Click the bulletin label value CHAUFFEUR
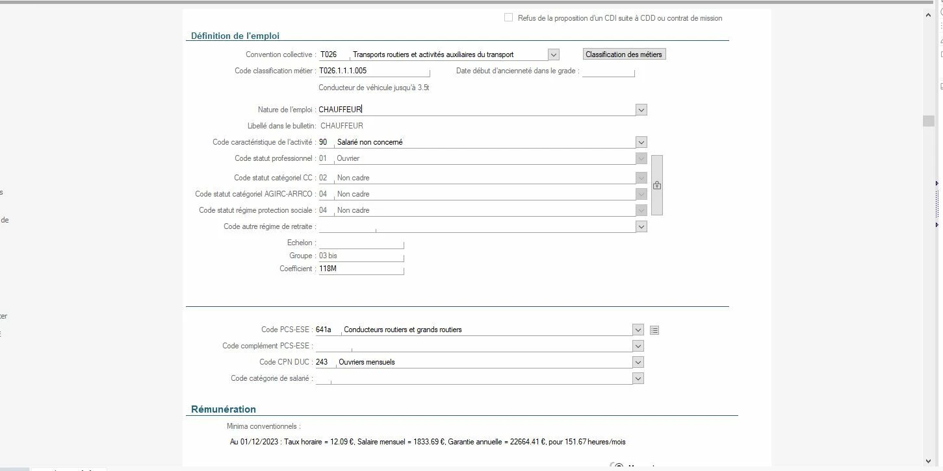This screenshot has height=471, width=943. pos(342,126)
